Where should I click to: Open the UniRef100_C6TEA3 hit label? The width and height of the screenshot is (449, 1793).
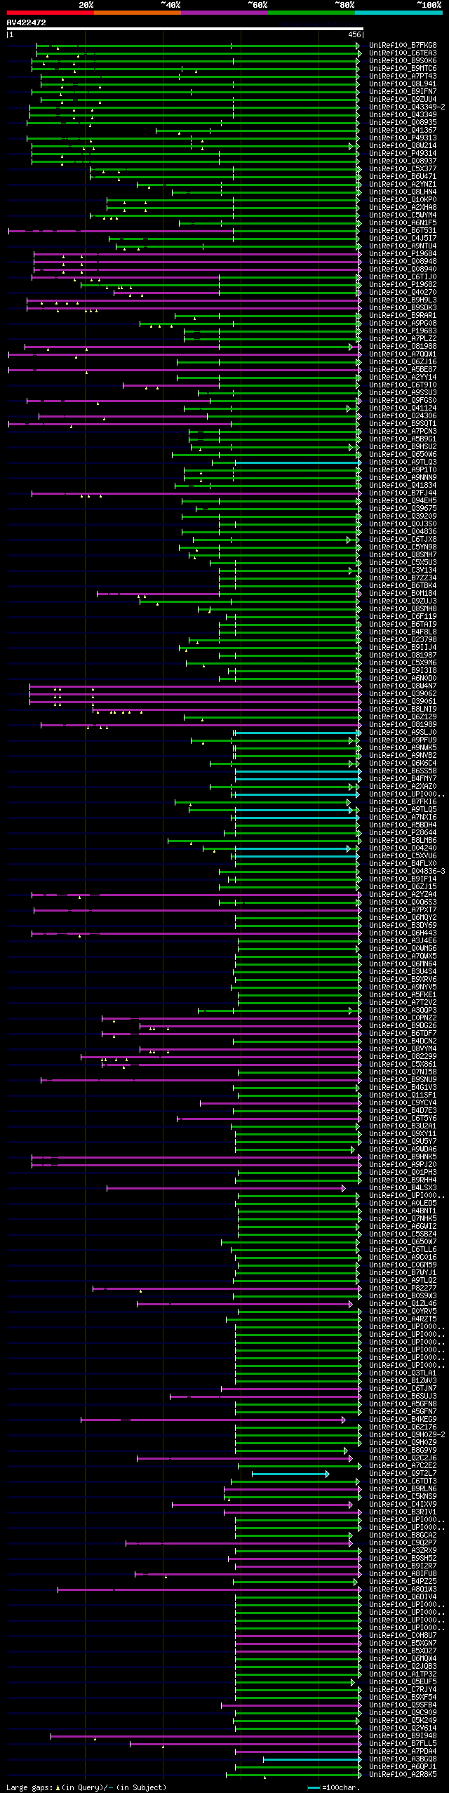[x=403, y=53]
